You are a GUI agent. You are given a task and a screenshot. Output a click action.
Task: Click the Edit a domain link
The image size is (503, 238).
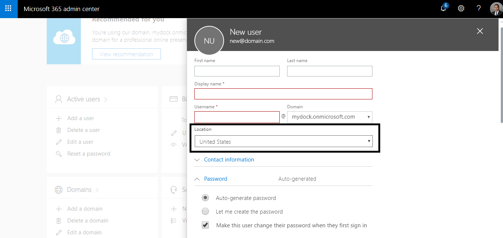(85, 232)
